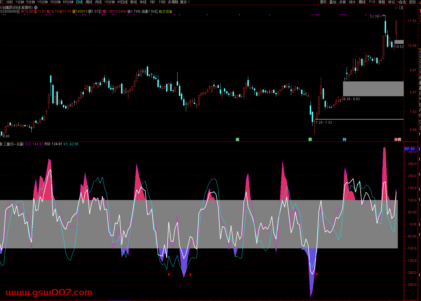Switch to 周线 weekly chart
This screenshot has width=421, height=301.
click(89, 2)
